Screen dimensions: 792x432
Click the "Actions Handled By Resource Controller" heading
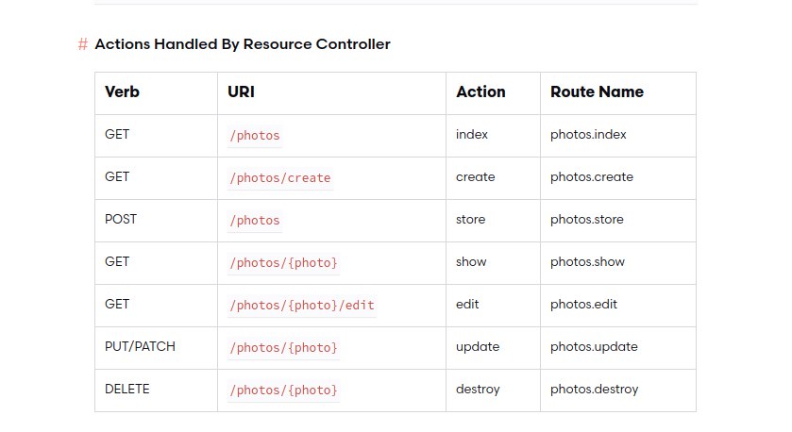click(242, 44)
